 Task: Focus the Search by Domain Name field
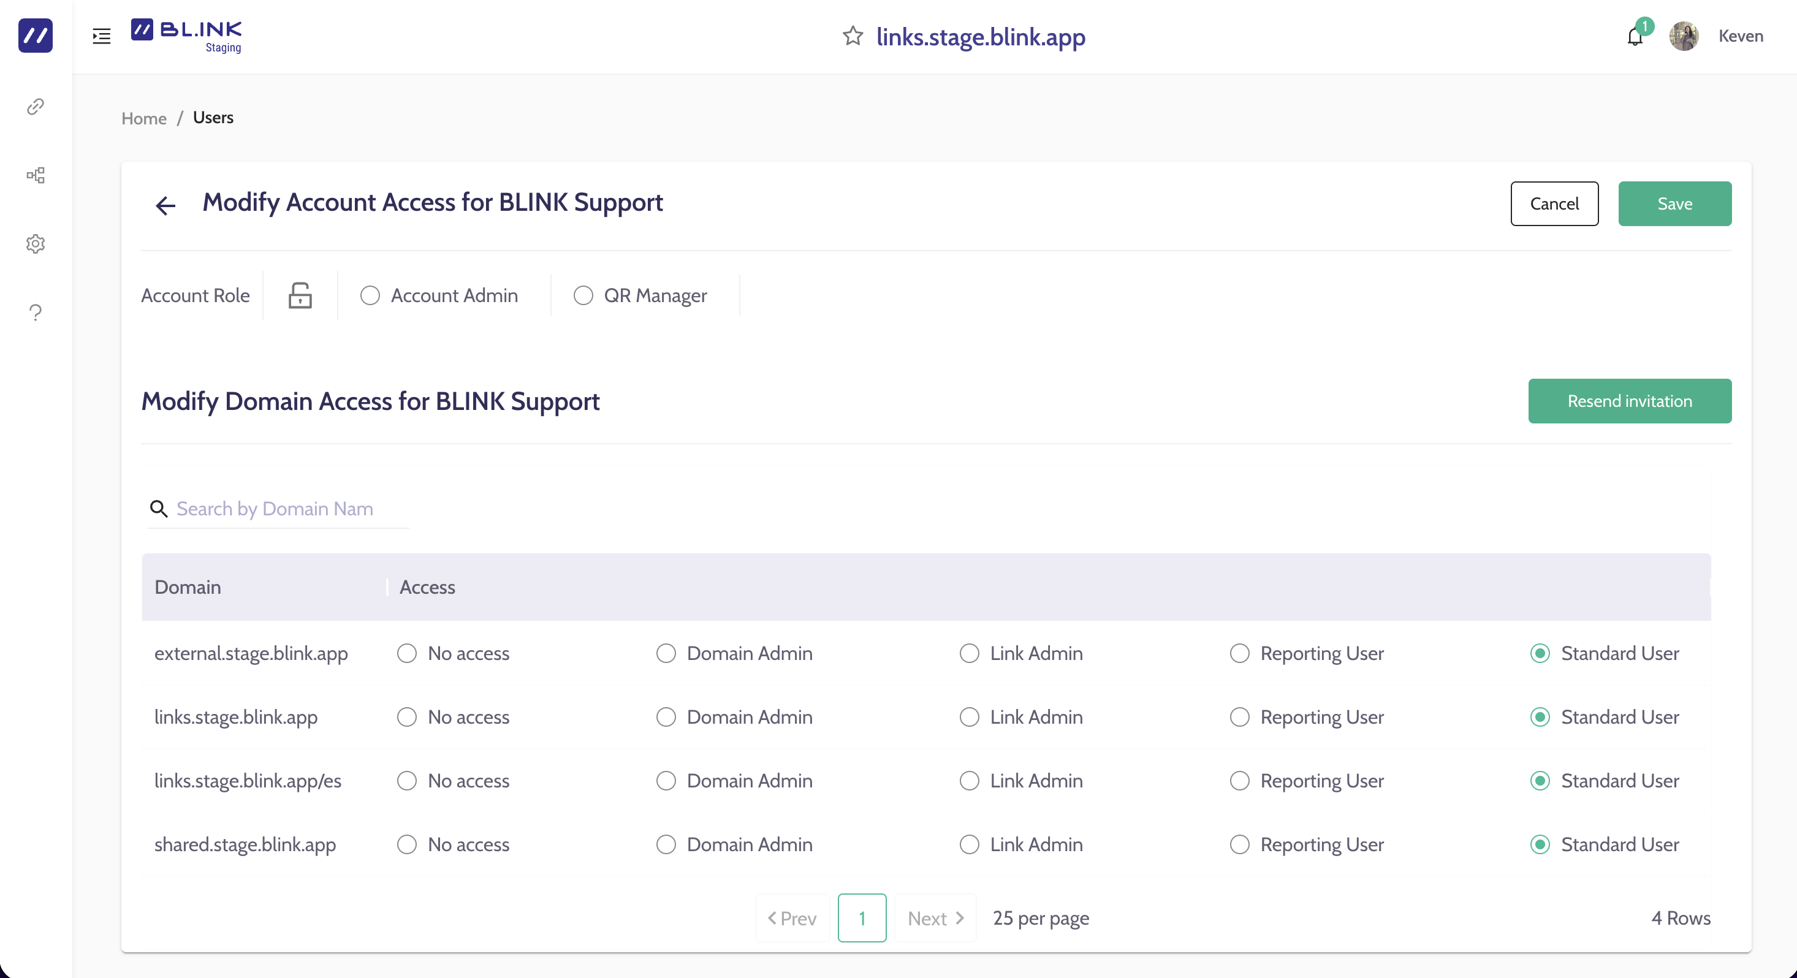[286, 509]
